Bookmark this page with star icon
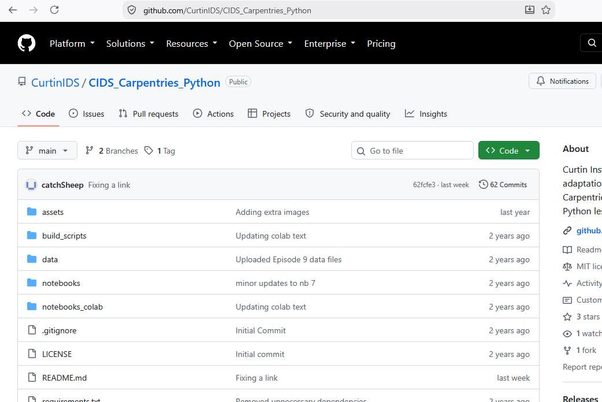The width and height of the screenshot is (602, 402). (x=546, y=10)
